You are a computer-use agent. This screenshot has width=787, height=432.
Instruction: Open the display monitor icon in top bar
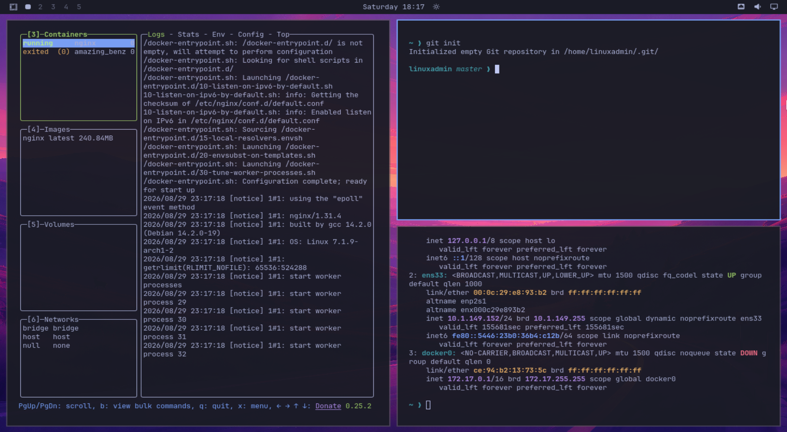pos(774,7)
